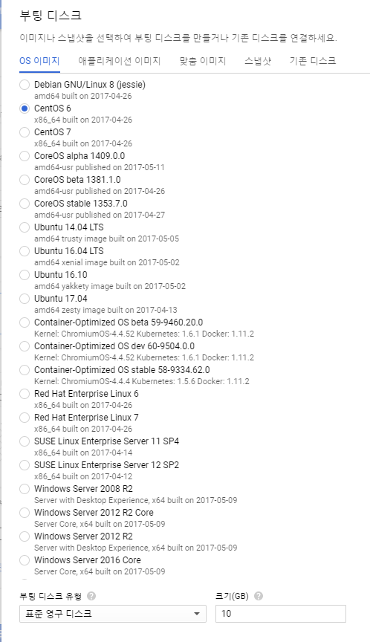Open the 맞춤 이미지 tab
370x642 pixels.
(x=203, y=61)
